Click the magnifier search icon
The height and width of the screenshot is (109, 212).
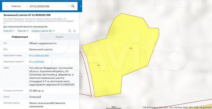73,6
